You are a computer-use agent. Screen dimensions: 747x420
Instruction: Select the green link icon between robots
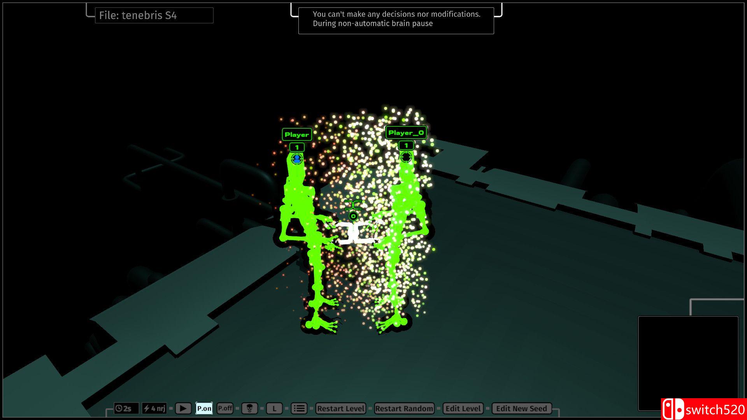click(x=353, y=205)
